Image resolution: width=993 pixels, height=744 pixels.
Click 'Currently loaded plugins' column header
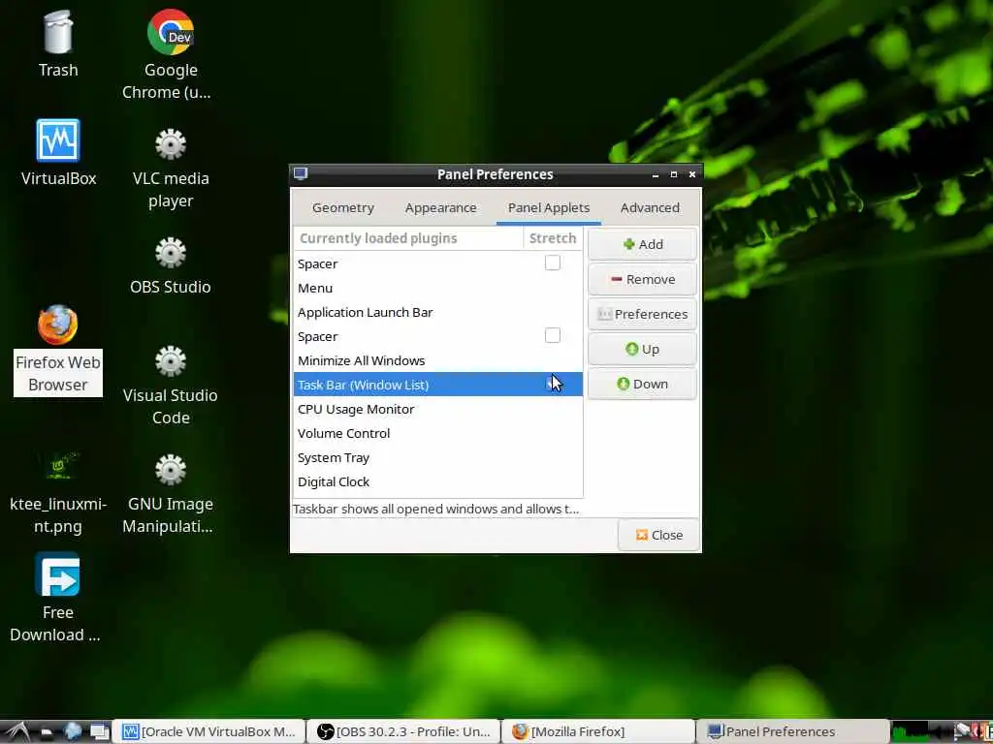point(408,238)
